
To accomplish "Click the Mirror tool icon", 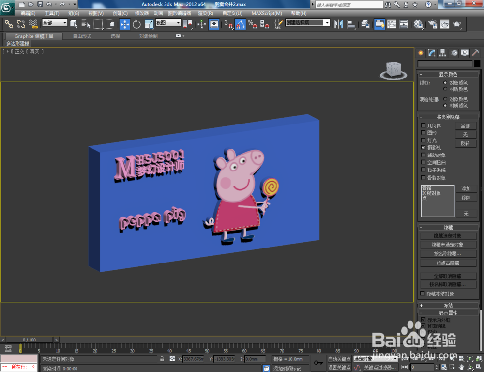I will click(x=339, y=24).
